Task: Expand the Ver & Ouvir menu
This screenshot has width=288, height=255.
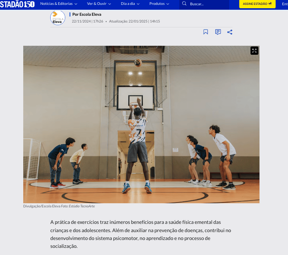Action: coord(99,4)
